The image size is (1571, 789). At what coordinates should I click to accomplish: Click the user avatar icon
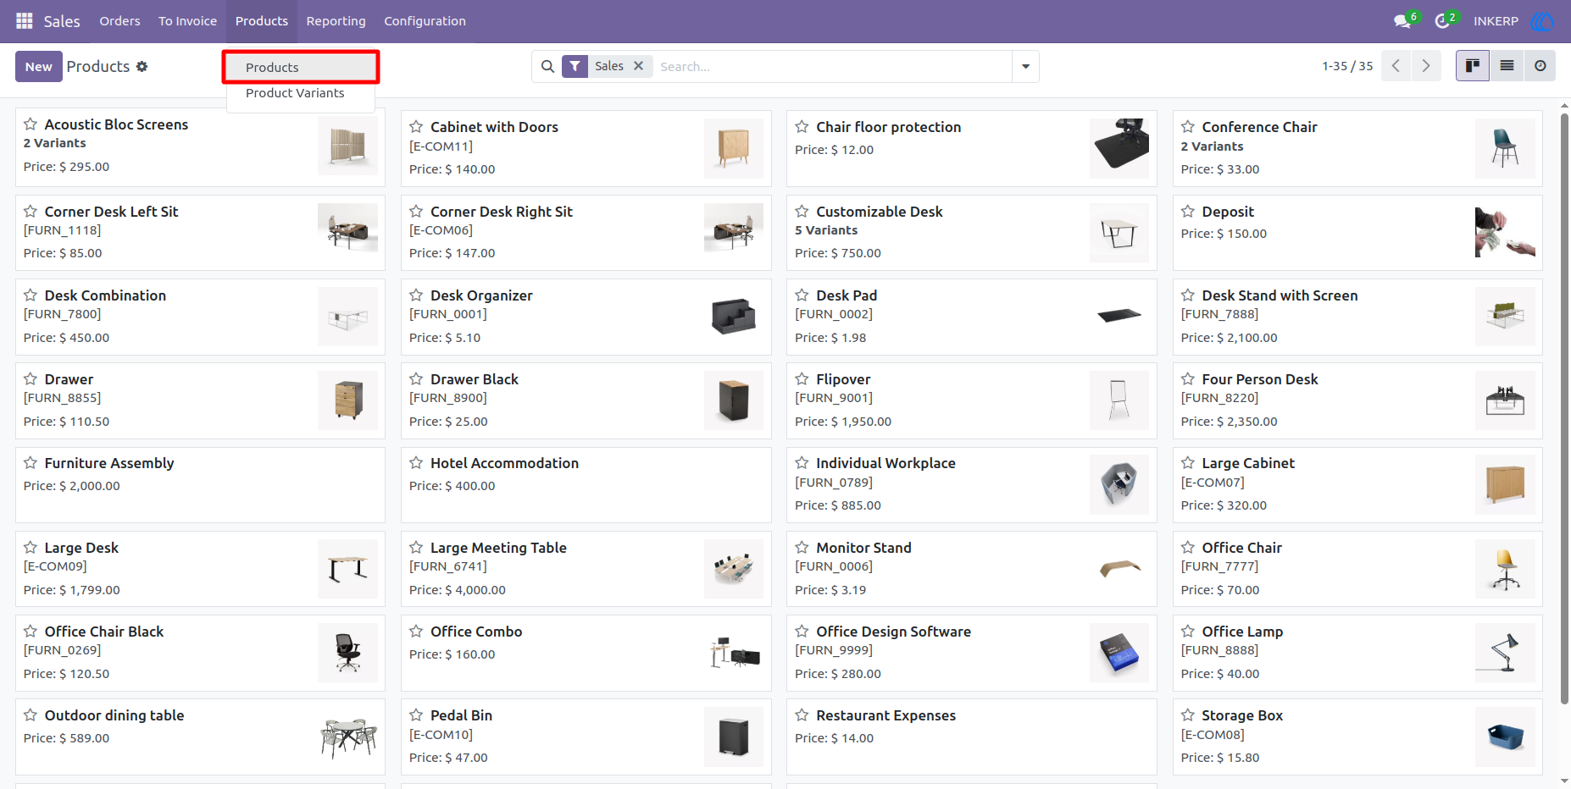1543,20
